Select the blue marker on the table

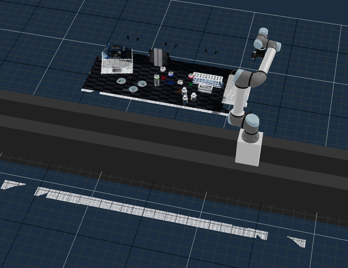[169, 82]
